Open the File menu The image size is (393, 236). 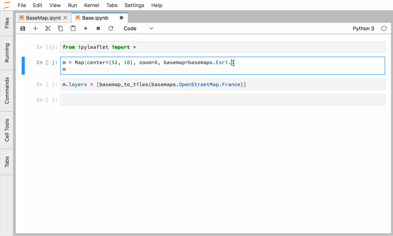[22, 5]
